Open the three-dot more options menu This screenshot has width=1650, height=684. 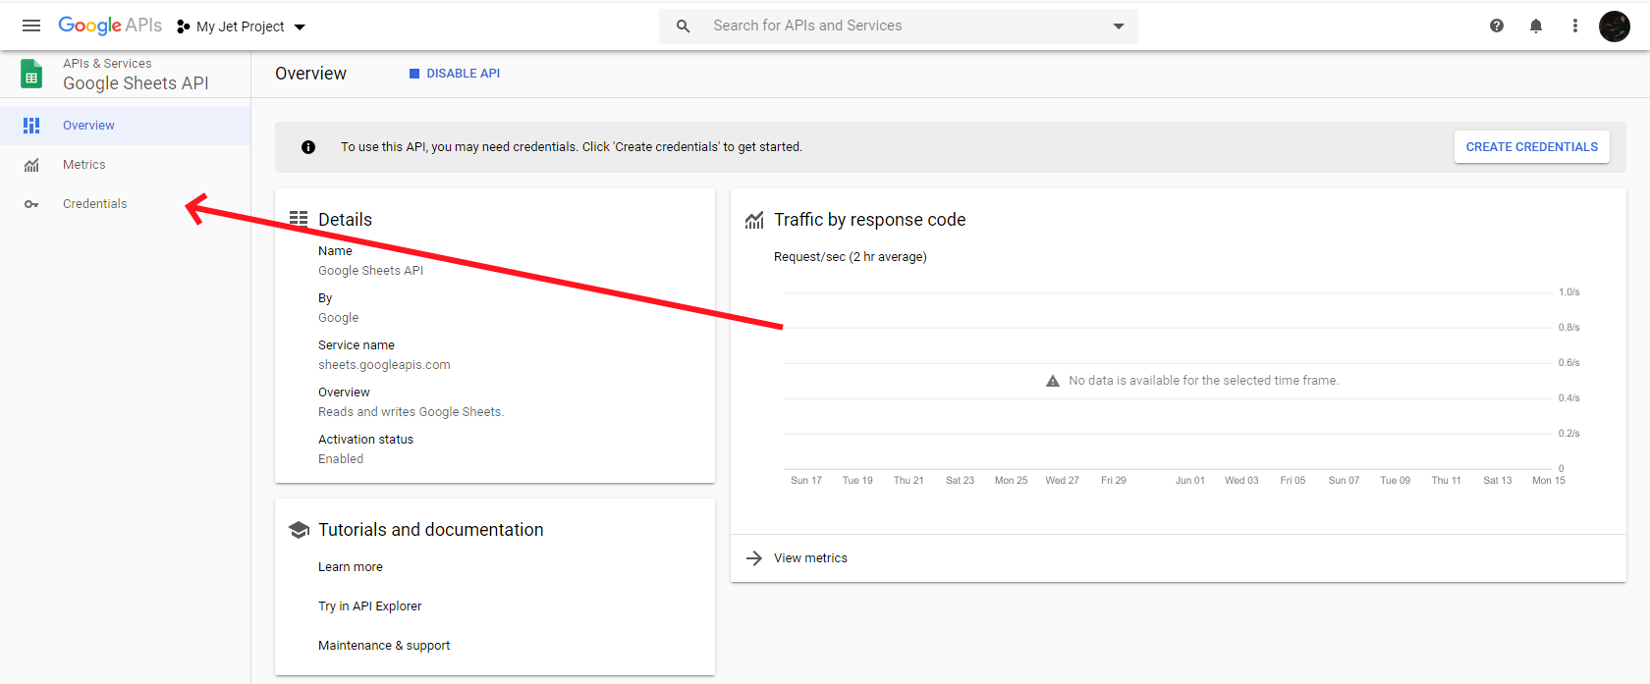pos(1575,26)
